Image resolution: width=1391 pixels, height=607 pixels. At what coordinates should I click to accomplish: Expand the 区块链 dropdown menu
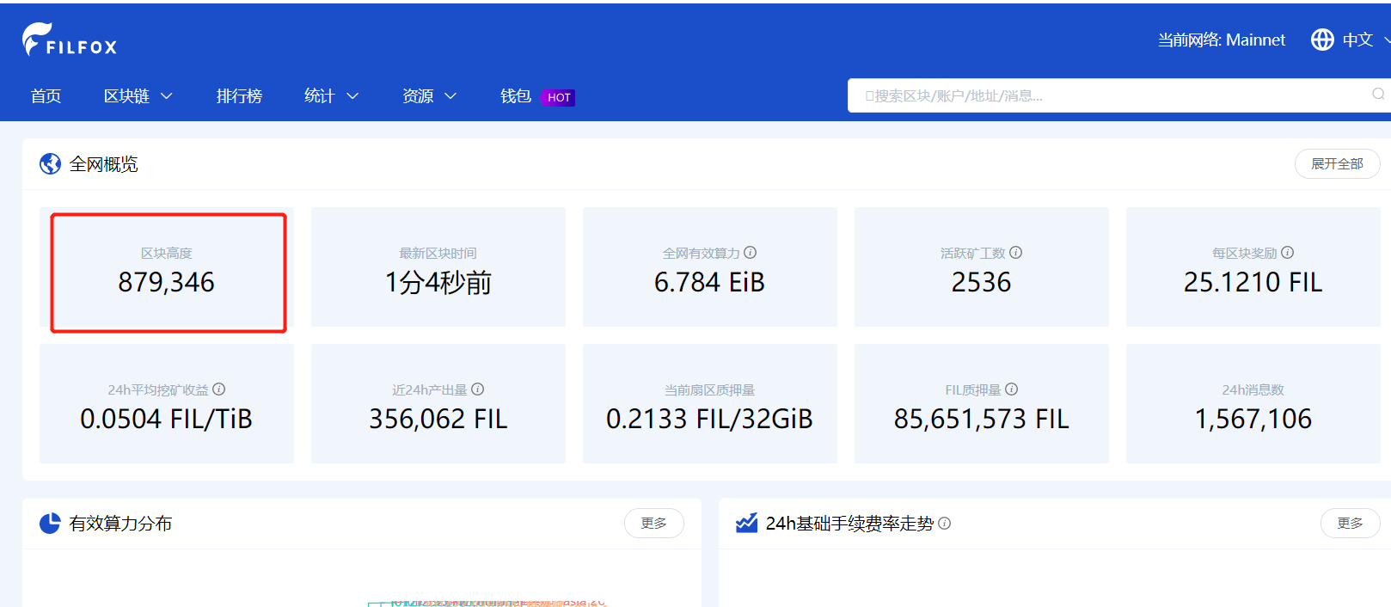click(138, 96)
